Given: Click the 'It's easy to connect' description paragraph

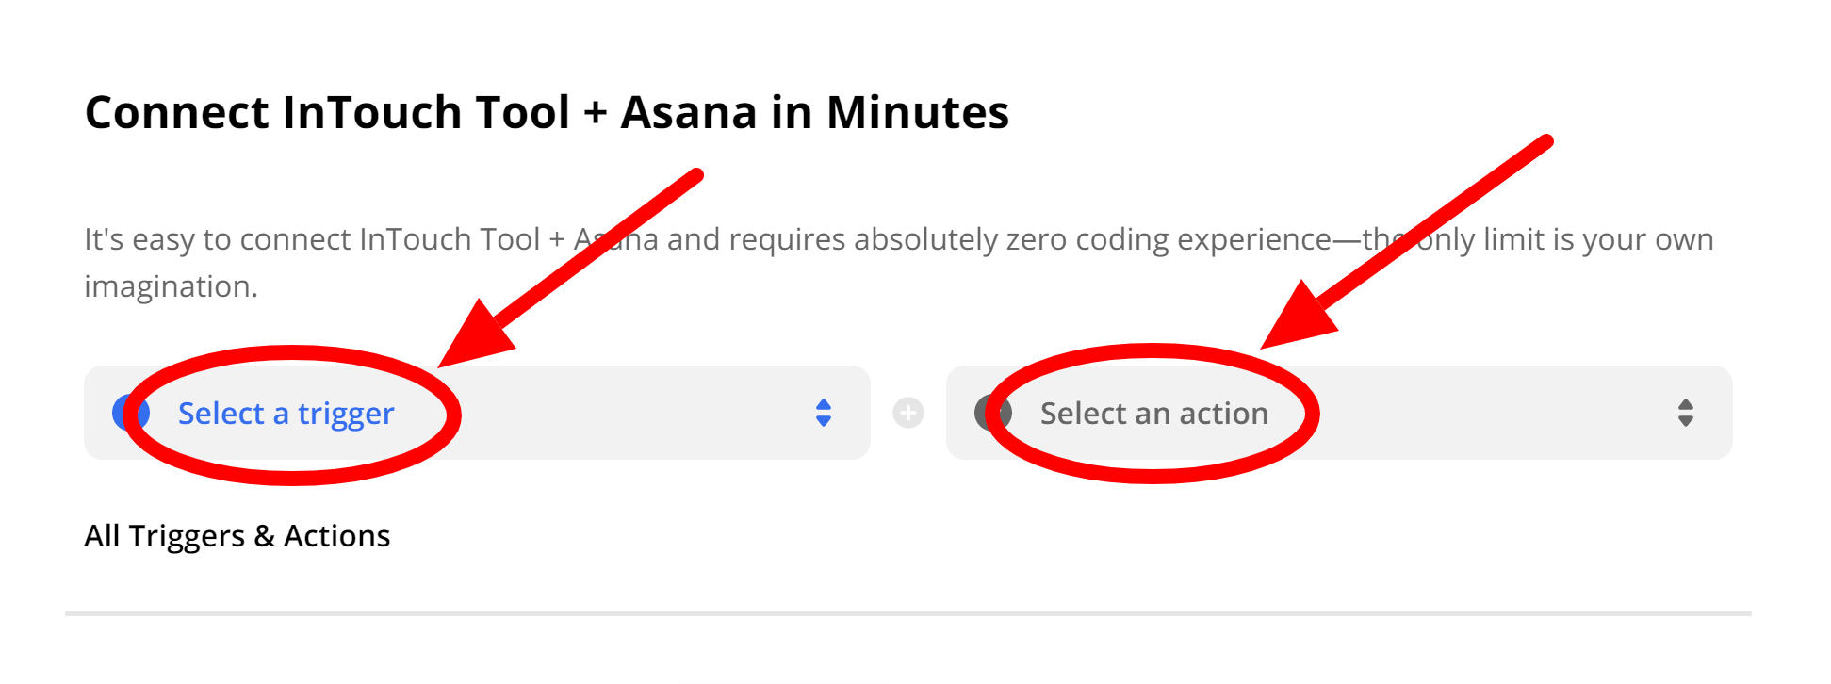Looking at the screenshot, I should point(899,263).
